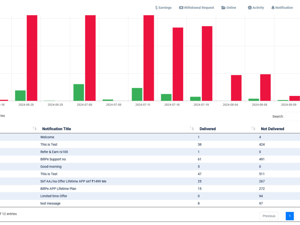Image resolution: width=300 pixels, height=225 pixels.
Task: Click the Delivered value 25
Action: pyautogui.click(x=199, y=181)
